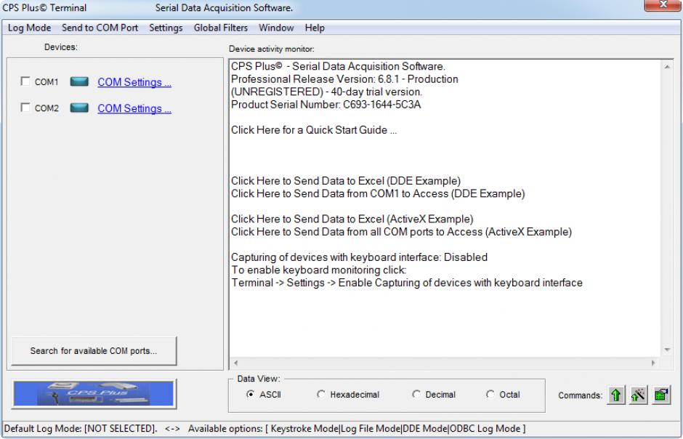This screenshot has width=683, height=439.
Task: Click the Default Log Mode status text
Action: (81, 429)
